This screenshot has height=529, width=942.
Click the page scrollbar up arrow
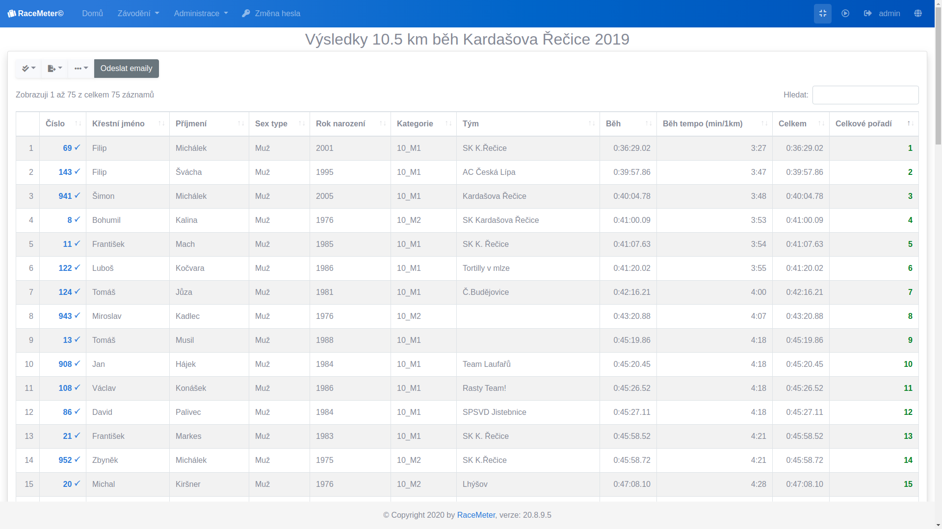(x=938, y=3)
